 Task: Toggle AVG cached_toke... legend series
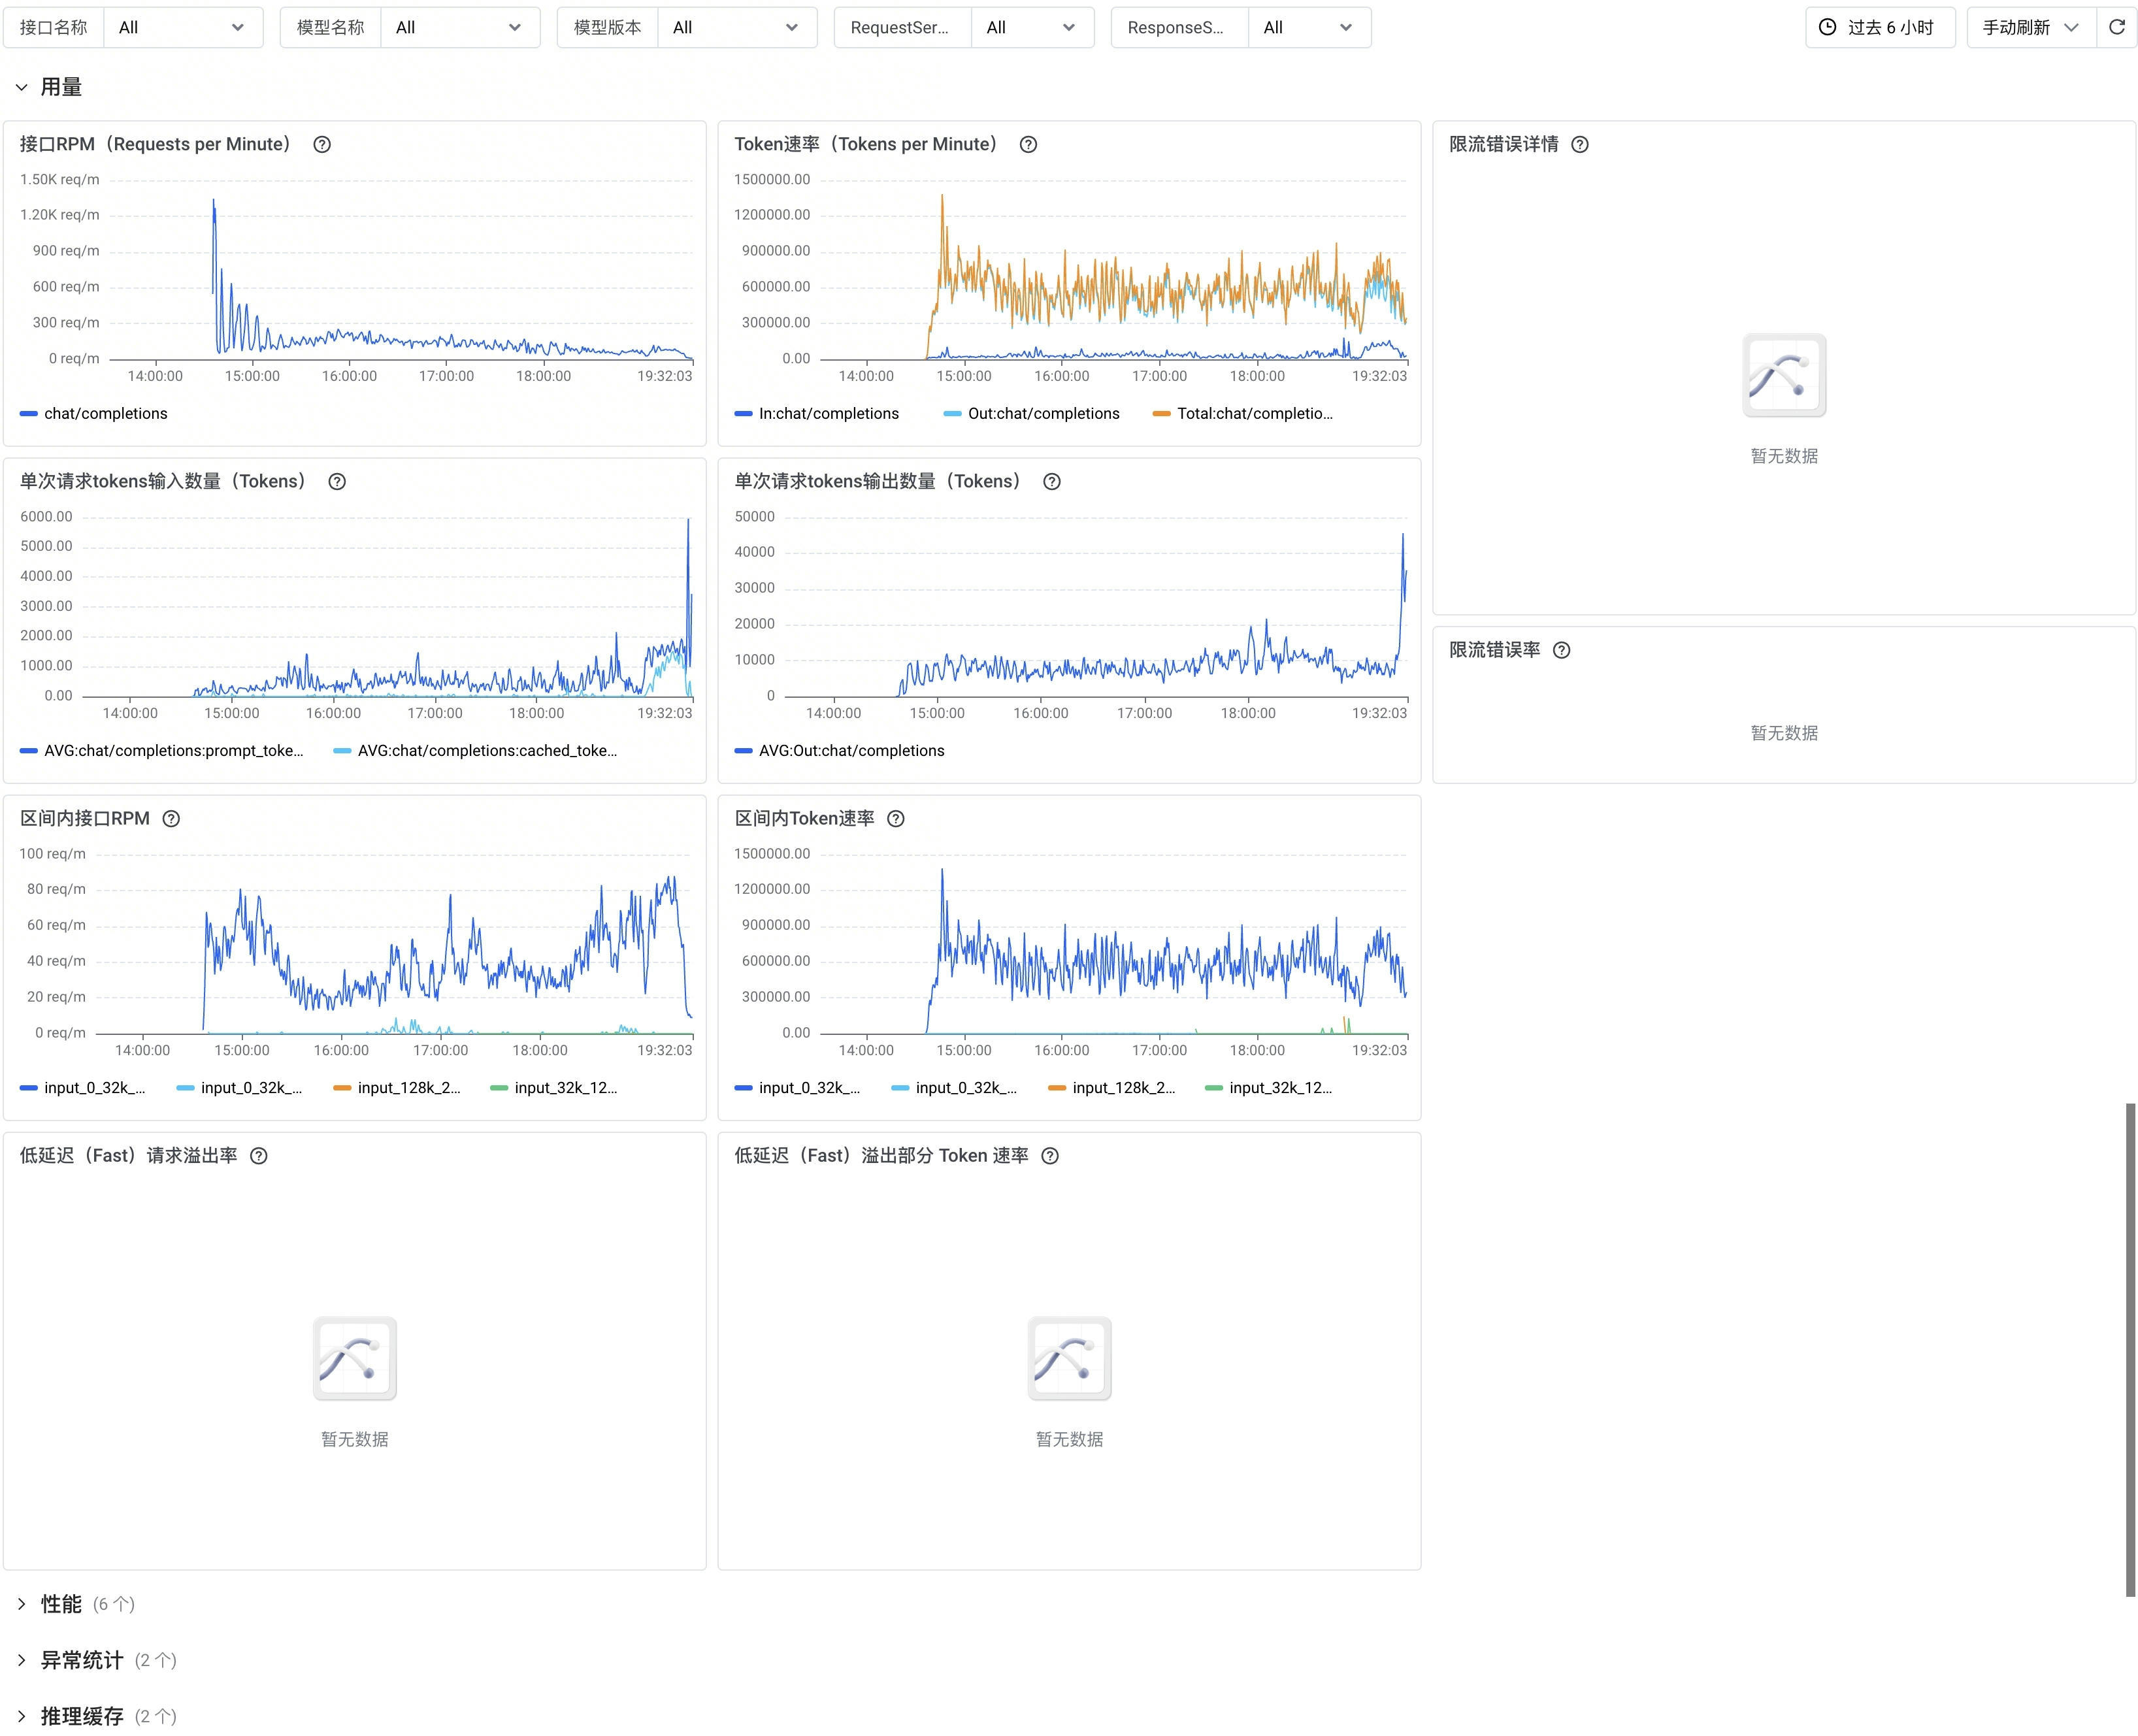pos(476,750)
